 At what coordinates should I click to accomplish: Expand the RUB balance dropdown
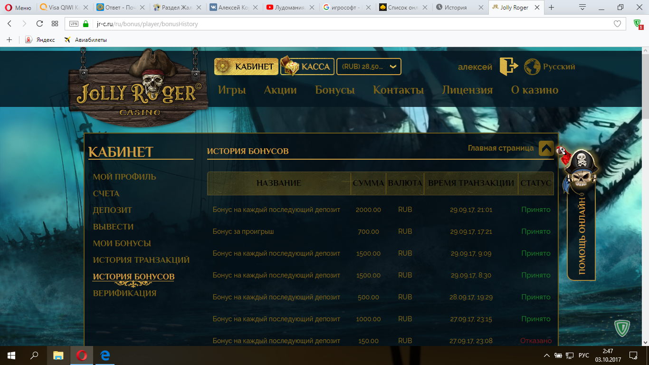(x=369, y=67)
